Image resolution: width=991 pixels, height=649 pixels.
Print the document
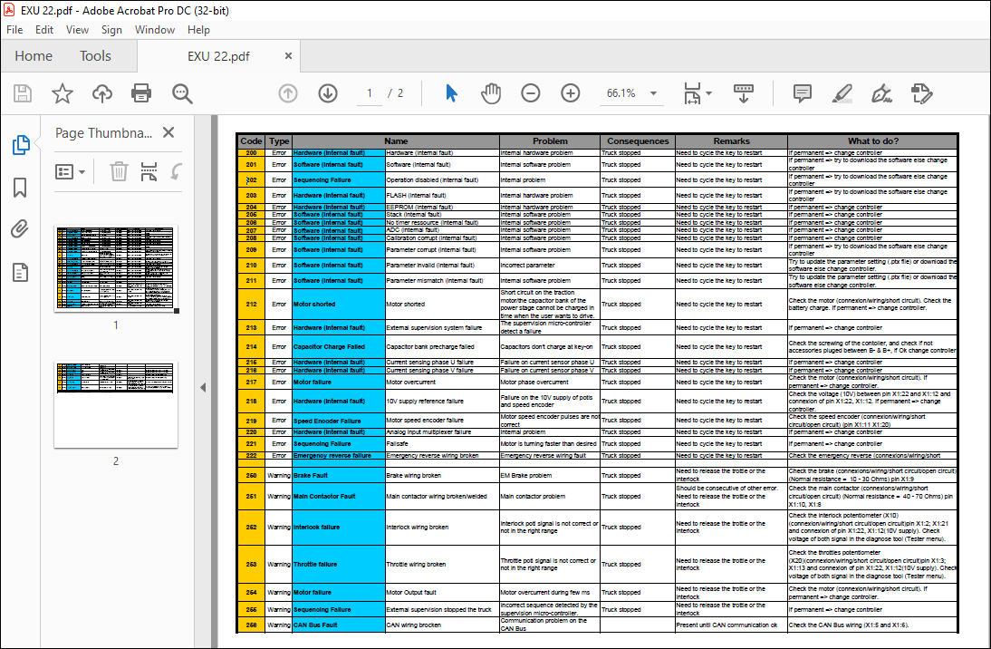[x=142, y=93]
